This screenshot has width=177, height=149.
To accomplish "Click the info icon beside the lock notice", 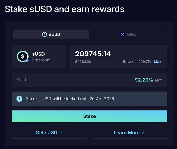I will pos(20,99).
